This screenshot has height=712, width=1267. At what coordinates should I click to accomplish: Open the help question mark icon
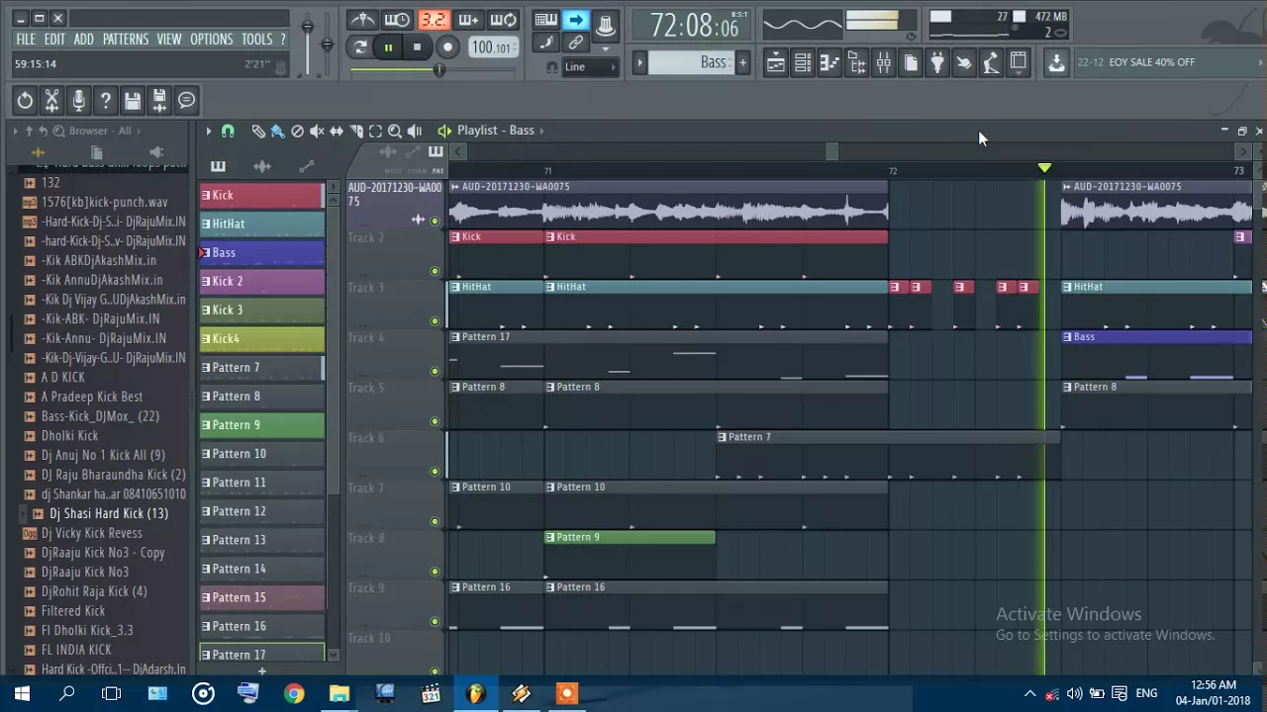pyautogui.click(x=105, y=100)
